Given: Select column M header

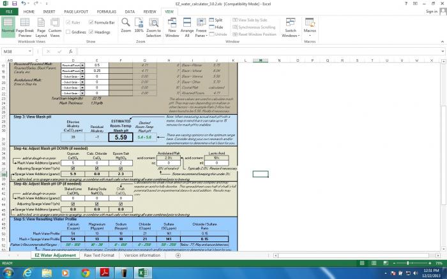Looking at the screenshot, I should (261, 61).
